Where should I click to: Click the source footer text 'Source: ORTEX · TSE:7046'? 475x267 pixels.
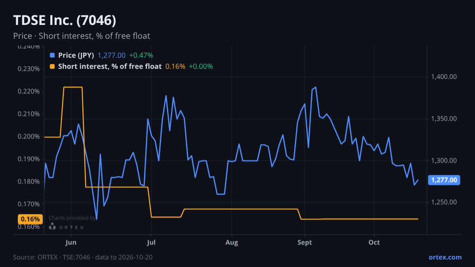tap(52, 257)
